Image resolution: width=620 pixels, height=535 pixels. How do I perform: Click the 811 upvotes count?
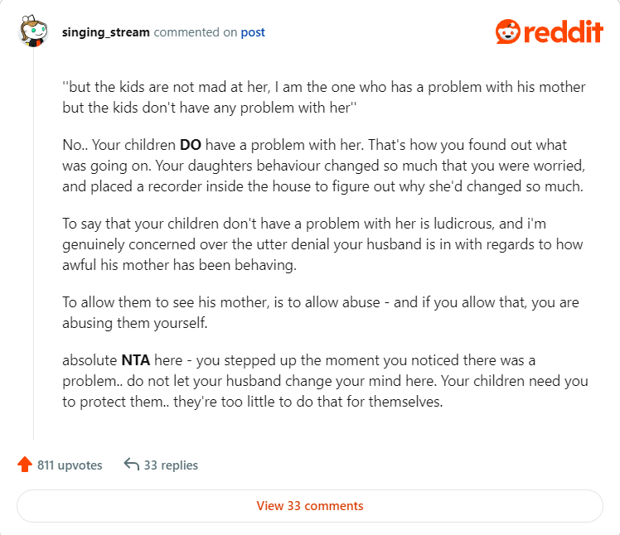pyautogui.click(x=70, y=465)
